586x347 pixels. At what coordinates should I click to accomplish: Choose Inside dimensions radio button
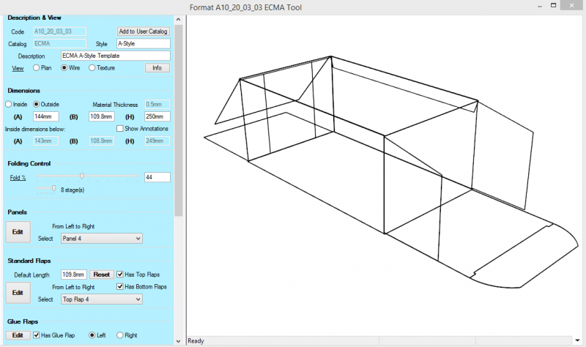click(x=8, y=104)
